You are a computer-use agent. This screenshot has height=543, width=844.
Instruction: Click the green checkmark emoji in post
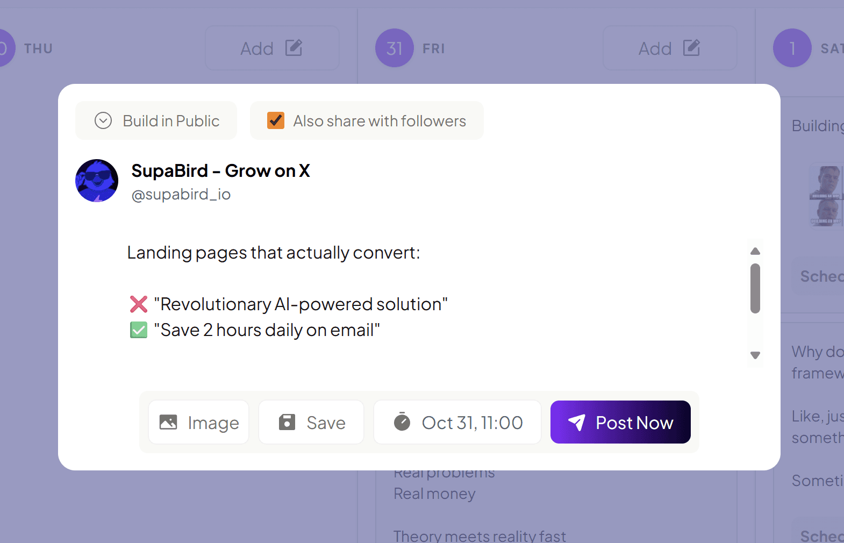[139, 330]
